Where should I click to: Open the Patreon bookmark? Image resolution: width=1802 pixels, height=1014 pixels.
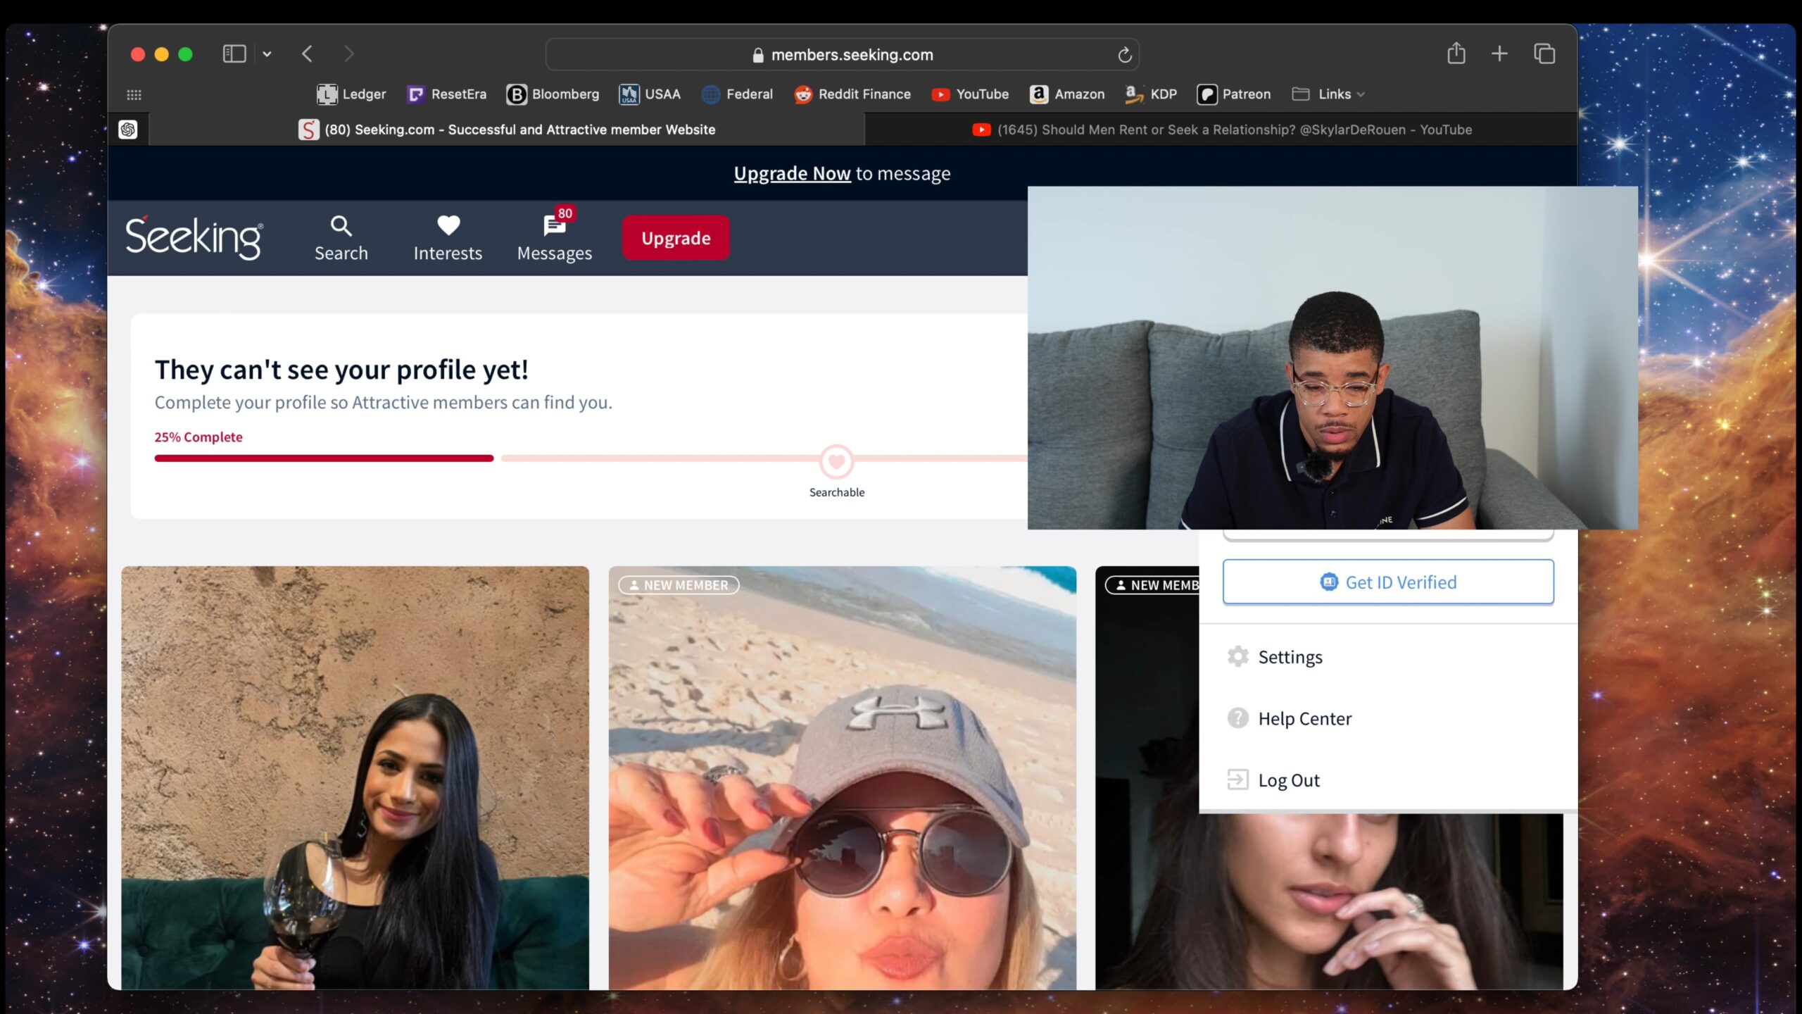pyautogui.click(x=1233, y=94)
